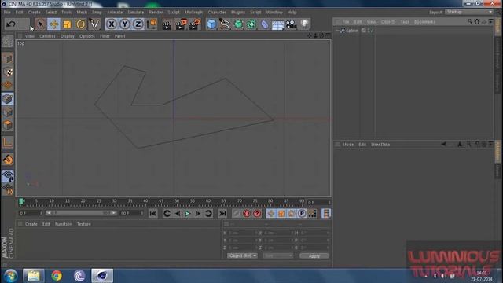Open Simulate menu

136,13
